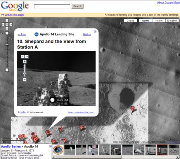Click the photo top-right corner arrow

pyautogui.click(x=27, y=56)
